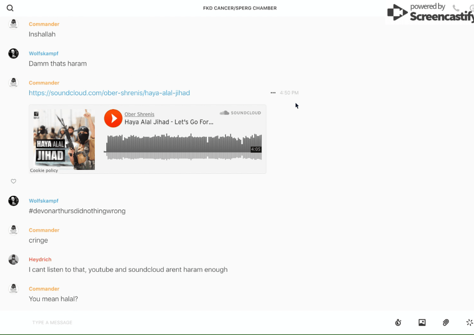The width and height of the screenshot is (474, 335).
Task: Click the track artwork thumbnail
Action: click(64, 139)
